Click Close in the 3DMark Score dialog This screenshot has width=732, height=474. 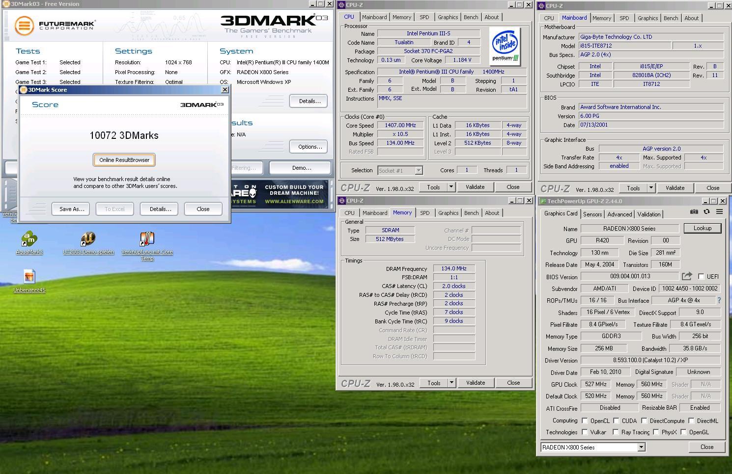point(203,209)
